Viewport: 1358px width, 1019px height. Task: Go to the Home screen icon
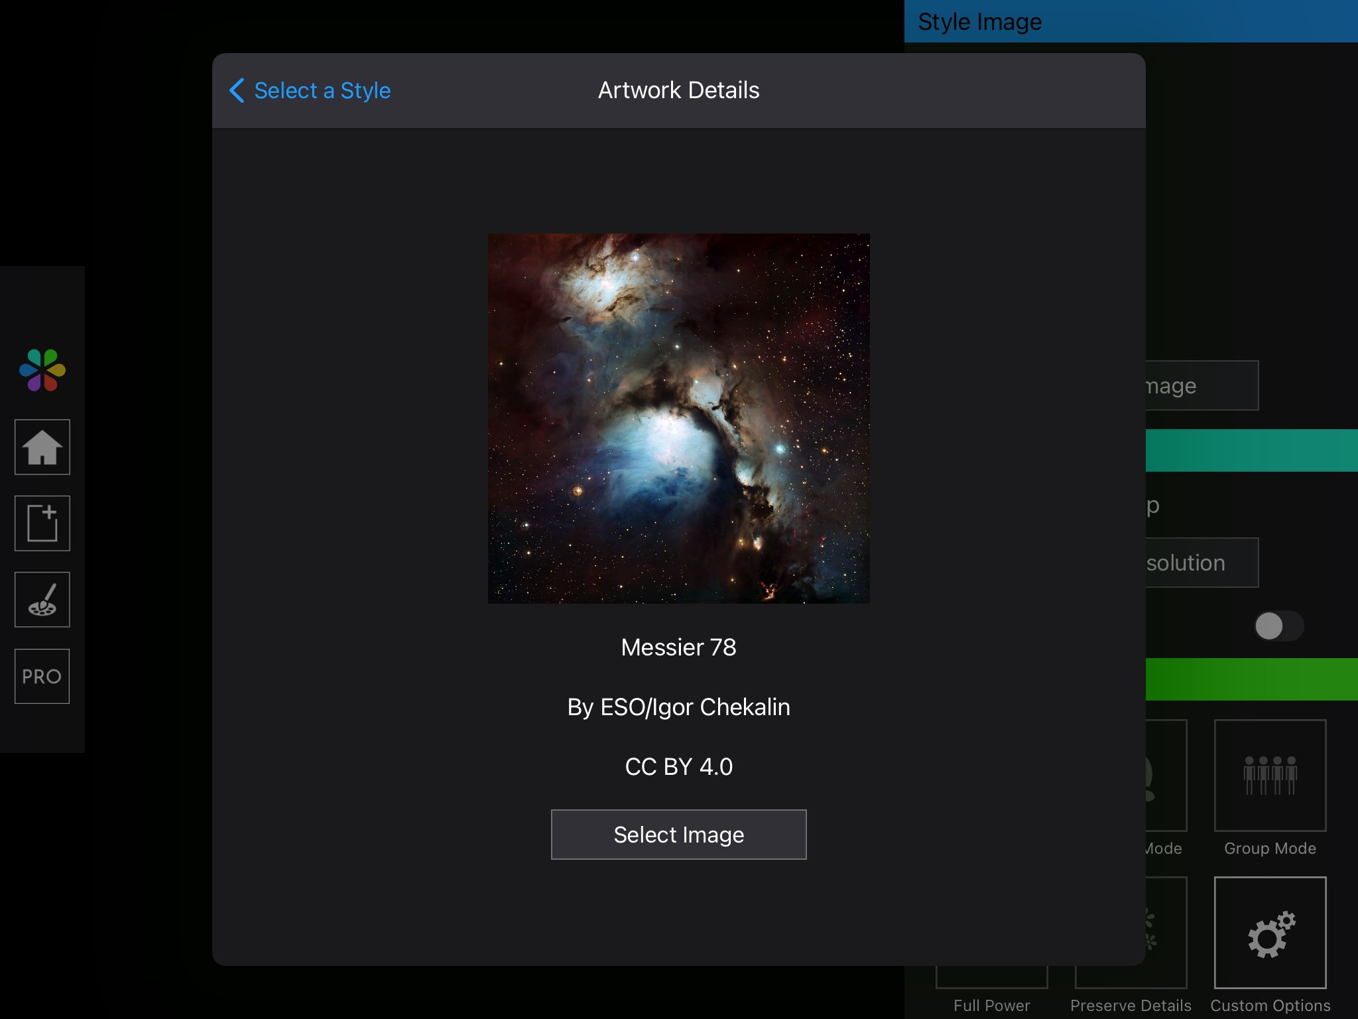42,447
